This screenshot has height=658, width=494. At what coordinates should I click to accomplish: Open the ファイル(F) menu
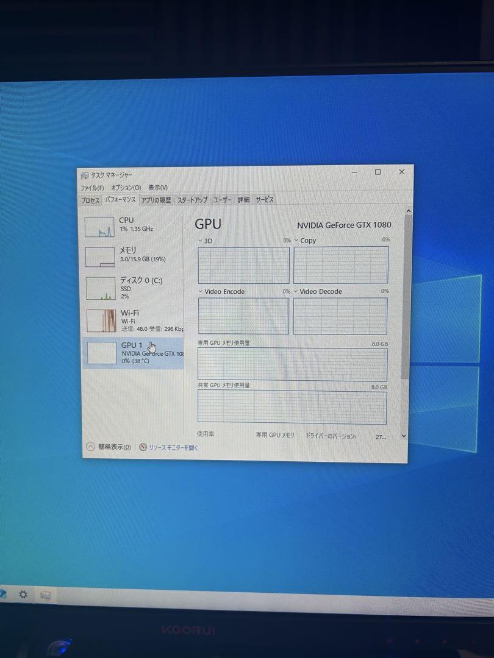click(x=92, y=188)
